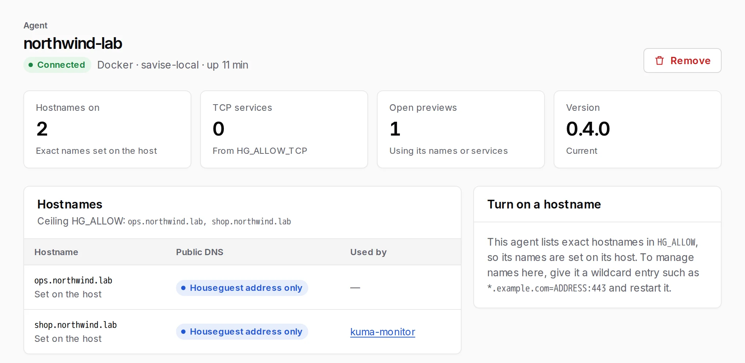Click the TCP services card
745x363 pixels.
tap(284, 129)
